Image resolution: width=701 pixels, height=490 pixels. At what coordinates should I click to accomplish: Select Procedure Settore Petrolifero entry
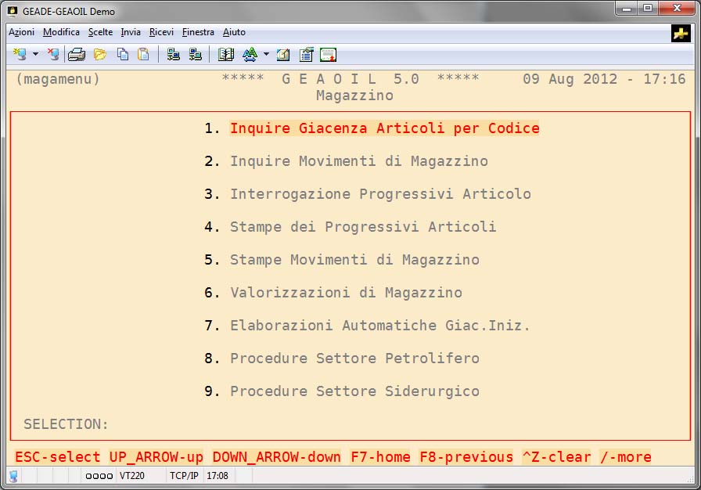click(354, 358)
